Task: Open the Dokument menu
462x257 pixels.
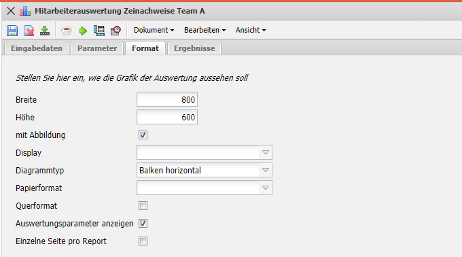Action: [154, 30]
